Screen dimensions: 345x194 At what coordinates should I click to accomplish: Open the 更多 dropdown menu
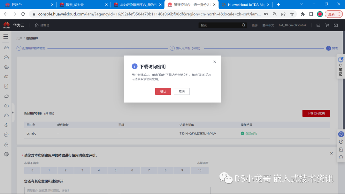tap(255, 25)
